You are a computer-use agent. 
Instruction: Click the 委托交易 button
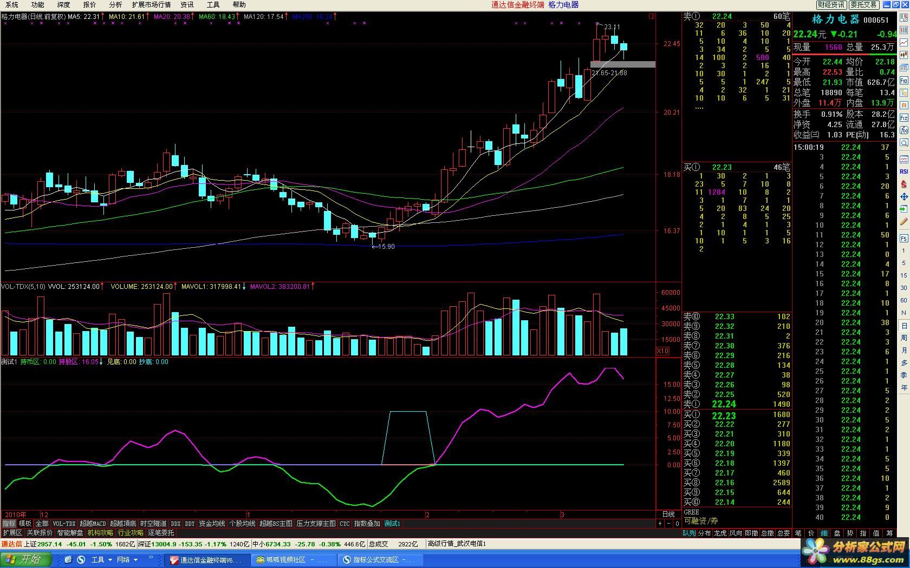pos(863,5)
